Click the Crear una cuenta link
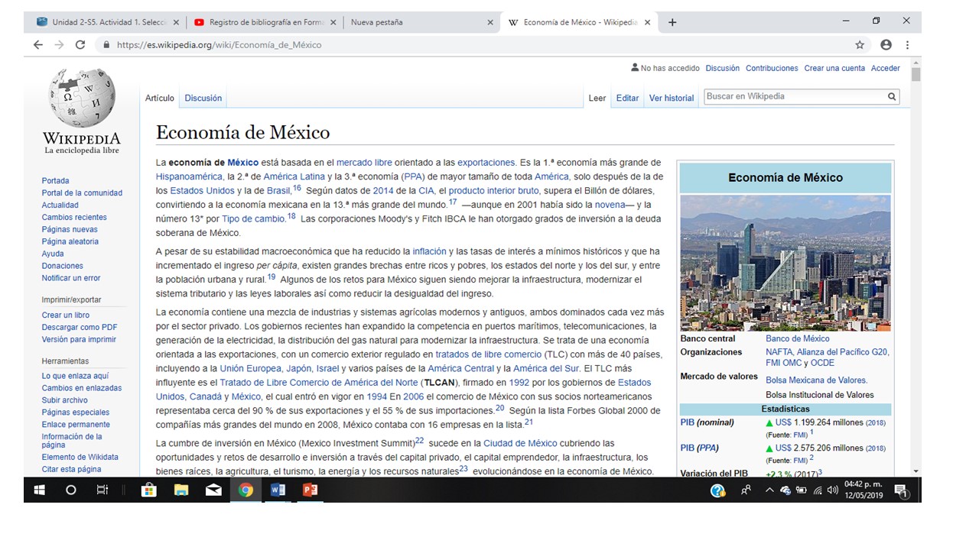979x550 pixels. (834, 68)
